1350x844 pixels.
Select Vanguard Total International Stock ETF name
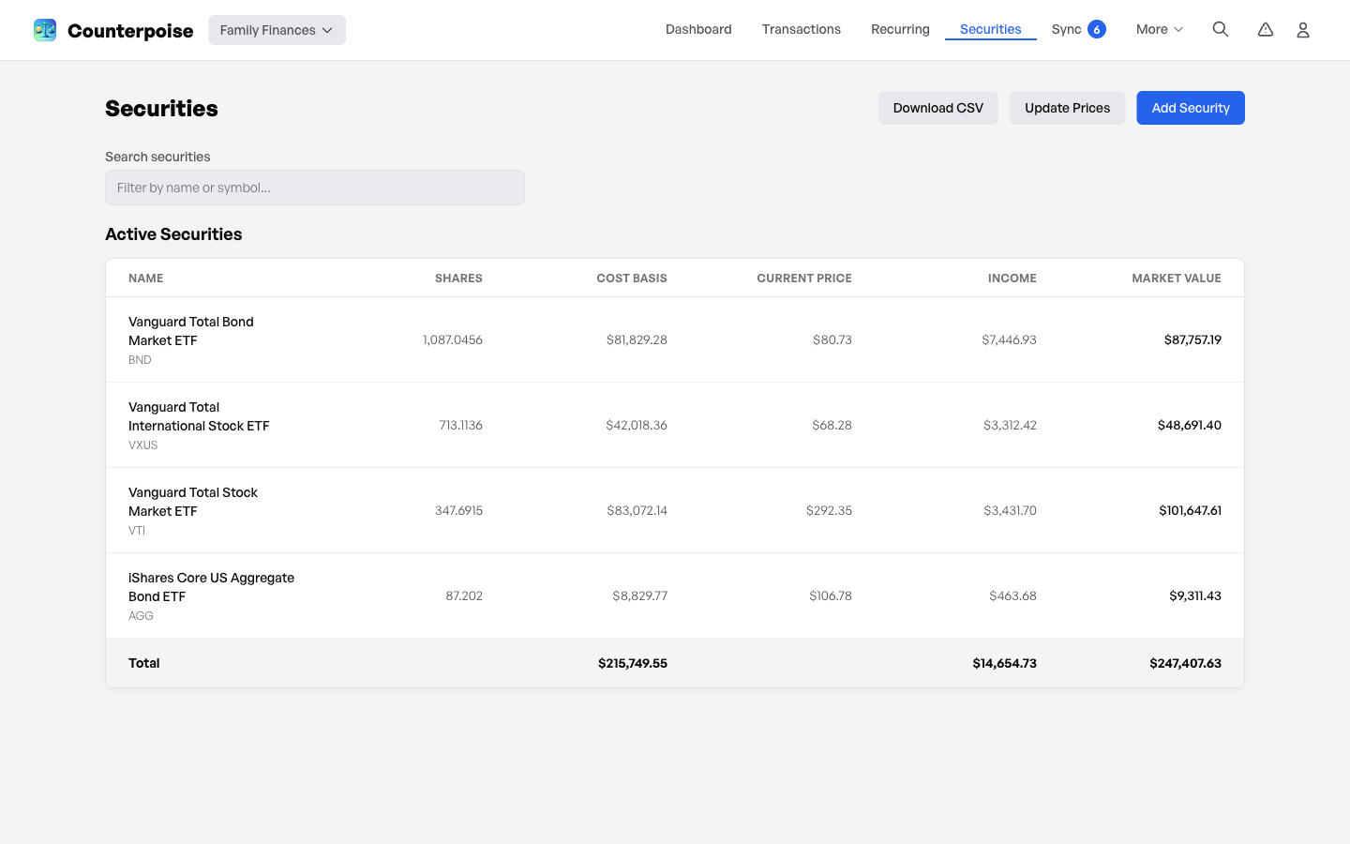click(x=199, y=416)
